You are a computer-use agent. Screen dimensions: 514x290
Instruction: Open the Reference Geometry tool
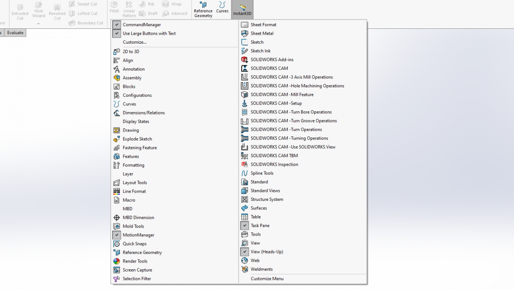point(203,9)
